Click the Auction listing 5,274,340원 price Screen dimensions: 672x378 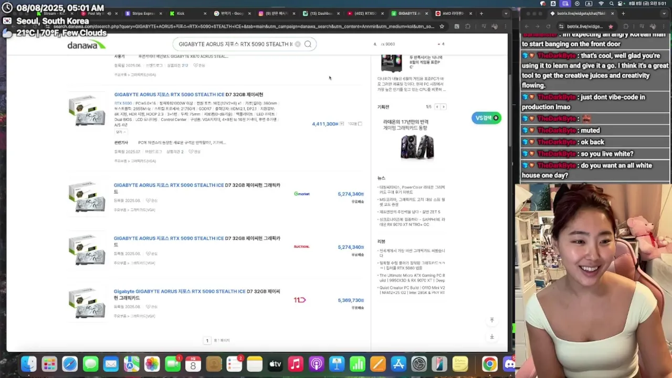click(351, 247)
